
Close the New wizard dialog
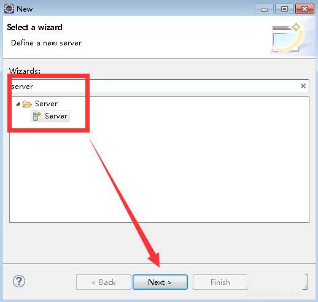pyautogui.click(x=304, y=9)
